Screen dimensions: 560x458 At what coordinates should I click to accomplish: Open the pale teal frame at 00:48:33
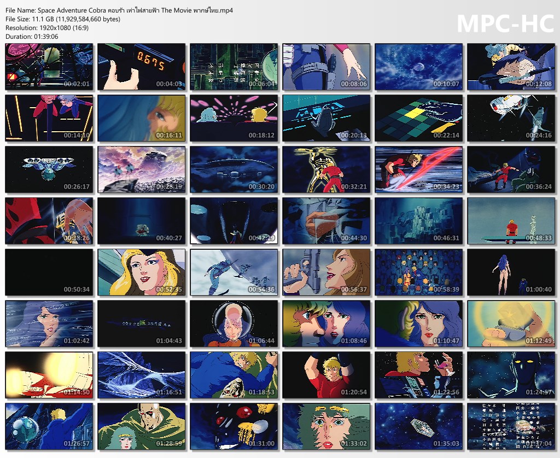click(511, 221)
